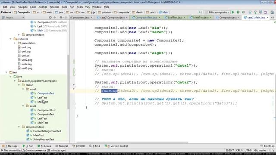Screen dimensions: 276x155
Task: Click the vertical scrollbar of the Project panel
Action: click(68, 82)
